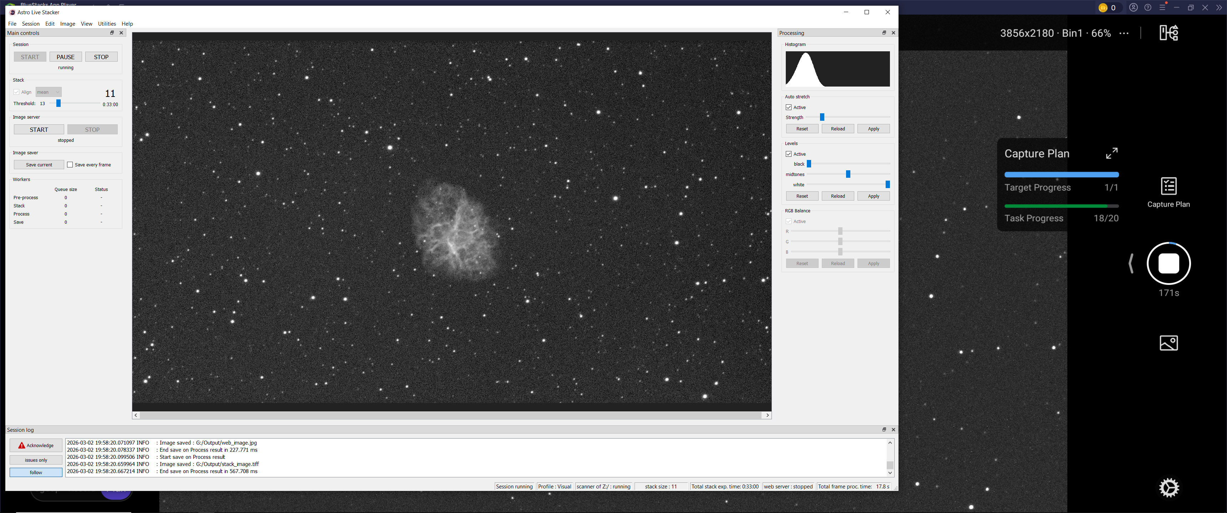Click the session PAUSE button
Viewport: 1227px width, 513px height.
66,57
